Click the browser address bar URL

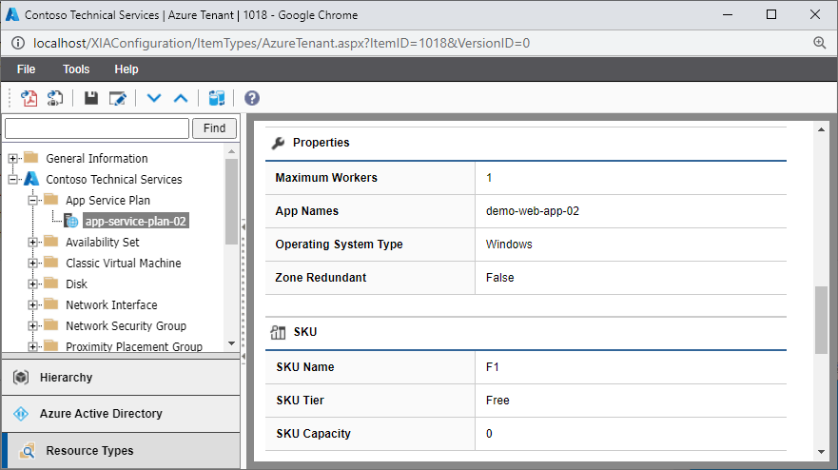coord(282,43)
